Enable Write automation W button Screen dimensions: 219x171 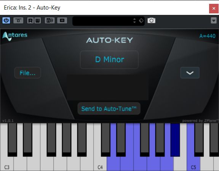point(38,21)
